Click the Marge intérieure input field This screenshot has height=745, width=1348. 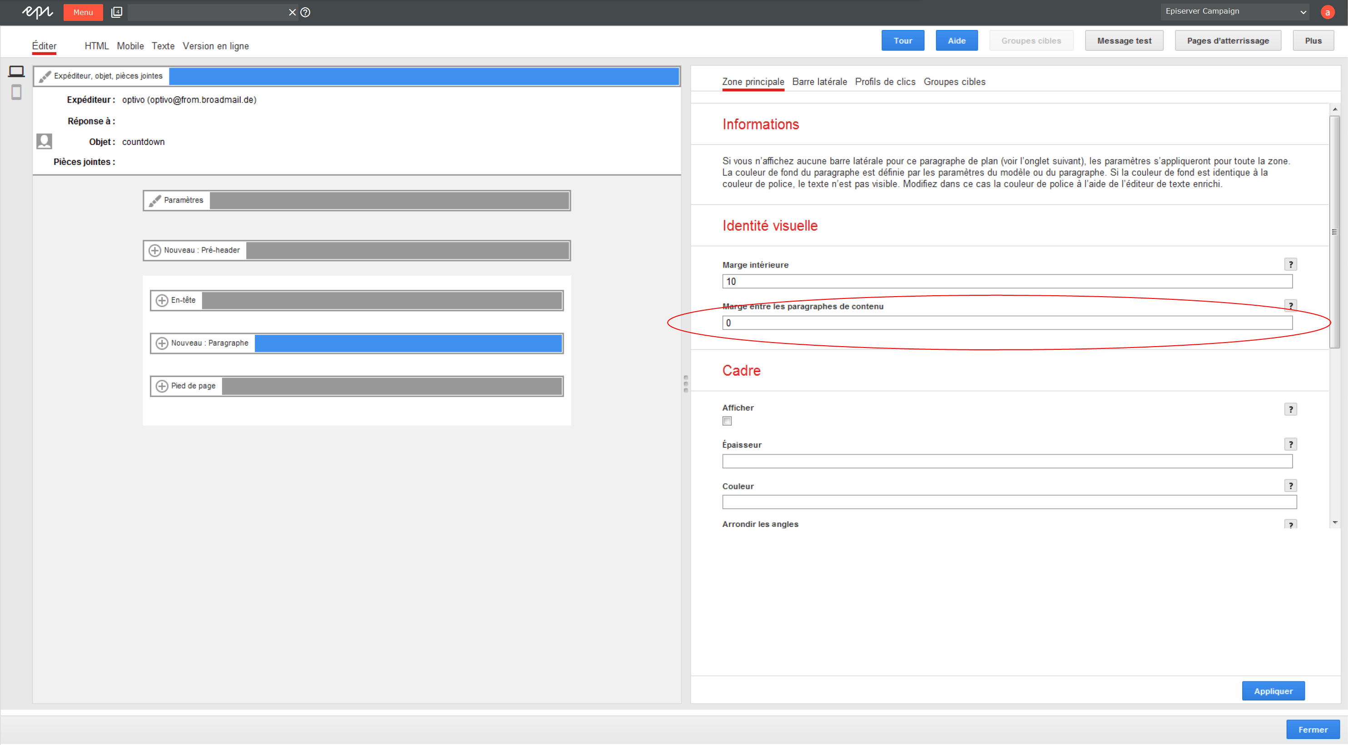pyautogui.click(x=1007, y=282)
